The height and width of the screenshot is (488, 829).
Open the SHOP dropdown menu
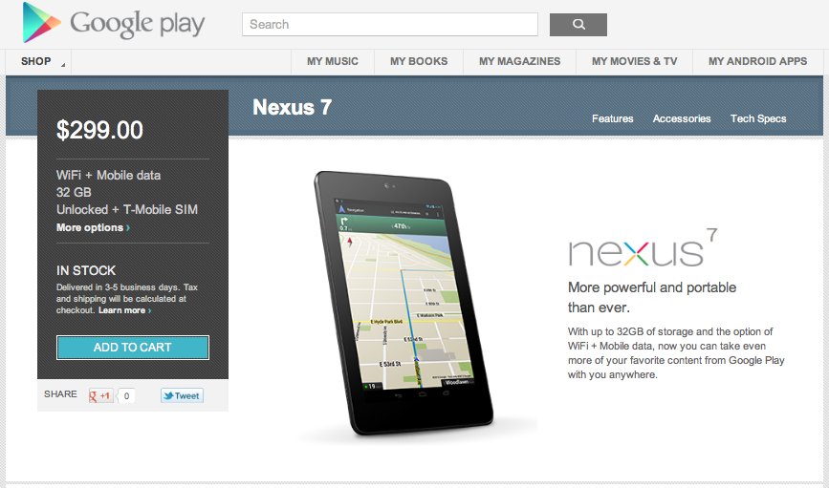(x=38, y=62)
